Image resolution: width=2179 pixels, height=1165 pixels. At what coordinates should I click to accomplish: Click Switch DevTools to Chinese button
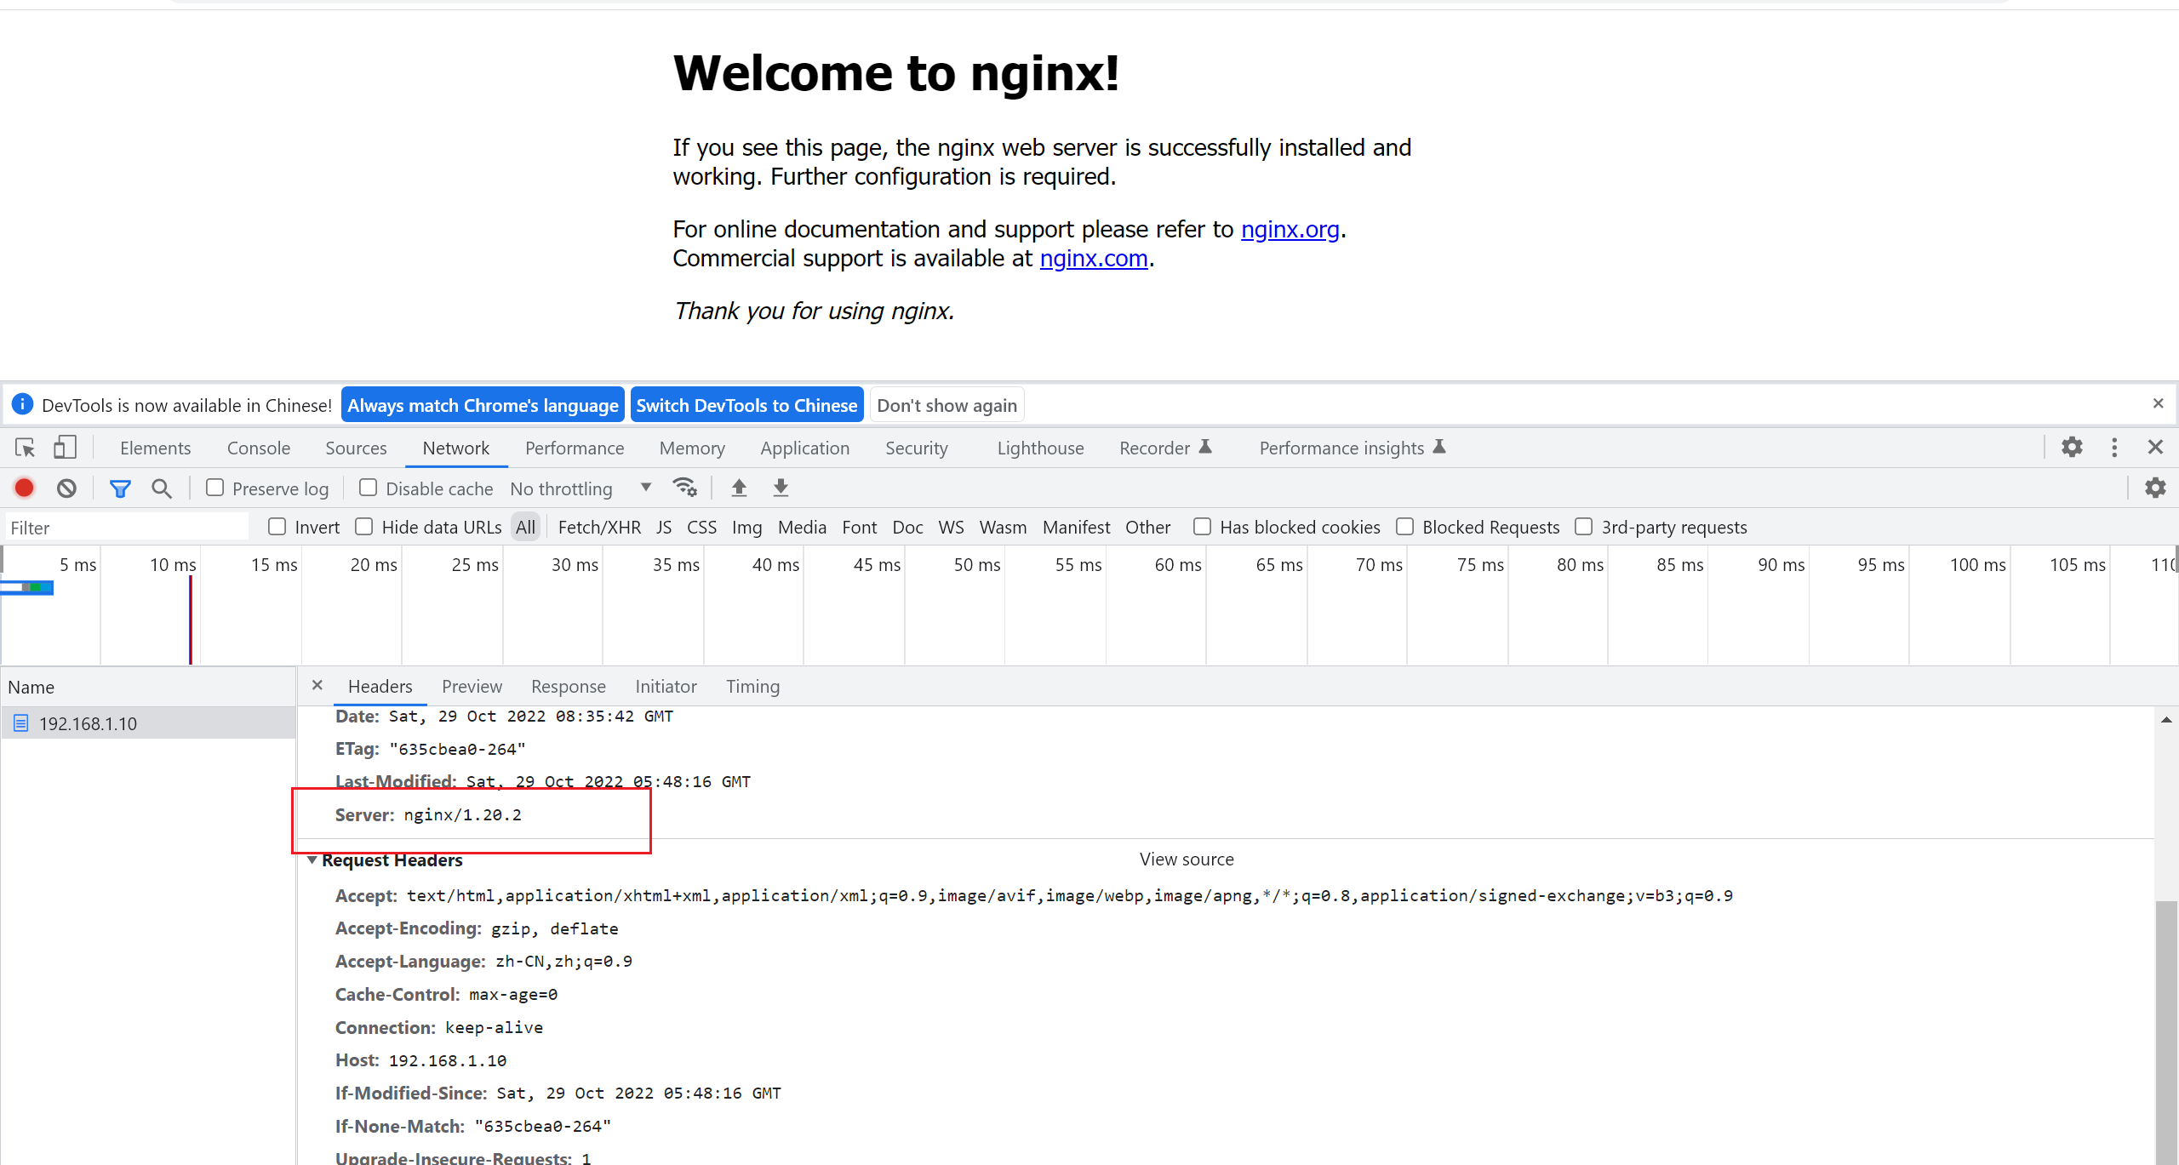746,405
